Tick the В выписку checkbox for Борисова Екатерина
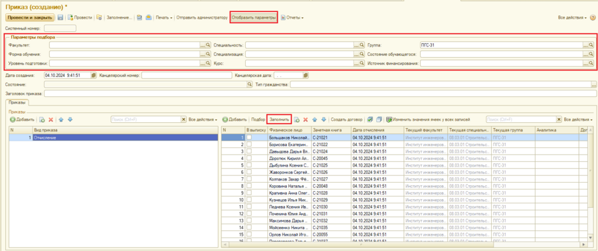 (x=249, y=145)
